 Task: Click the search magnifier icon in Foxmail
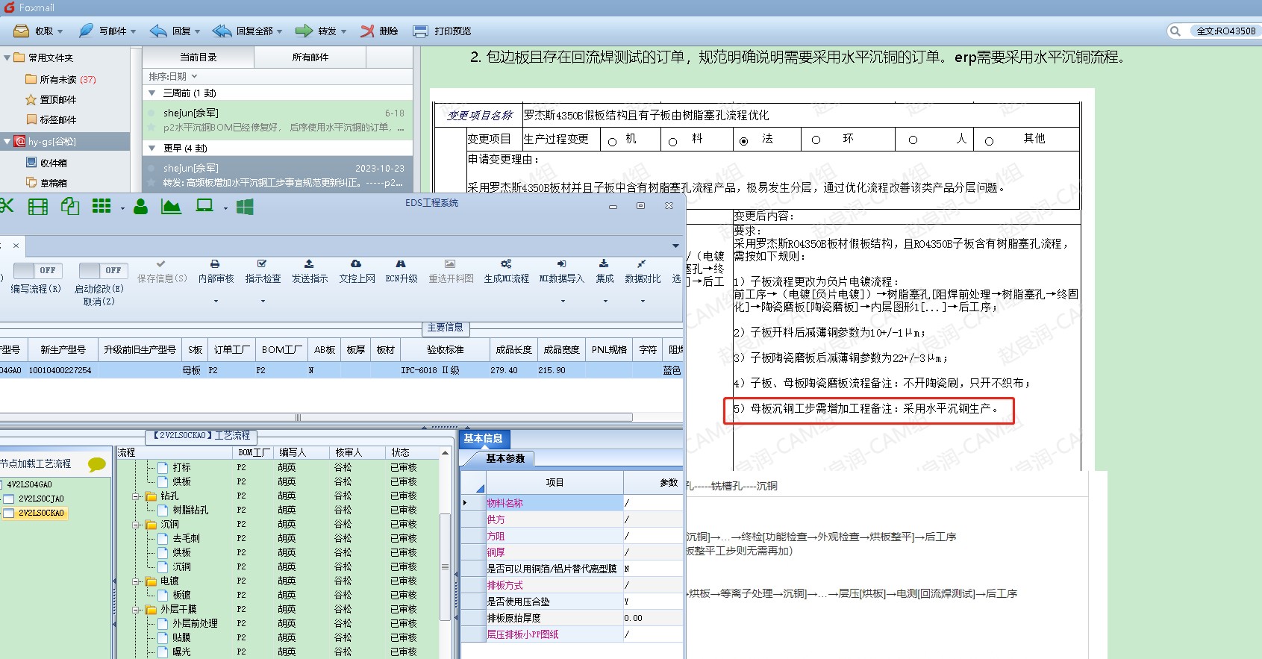(x=1175, y=31)
